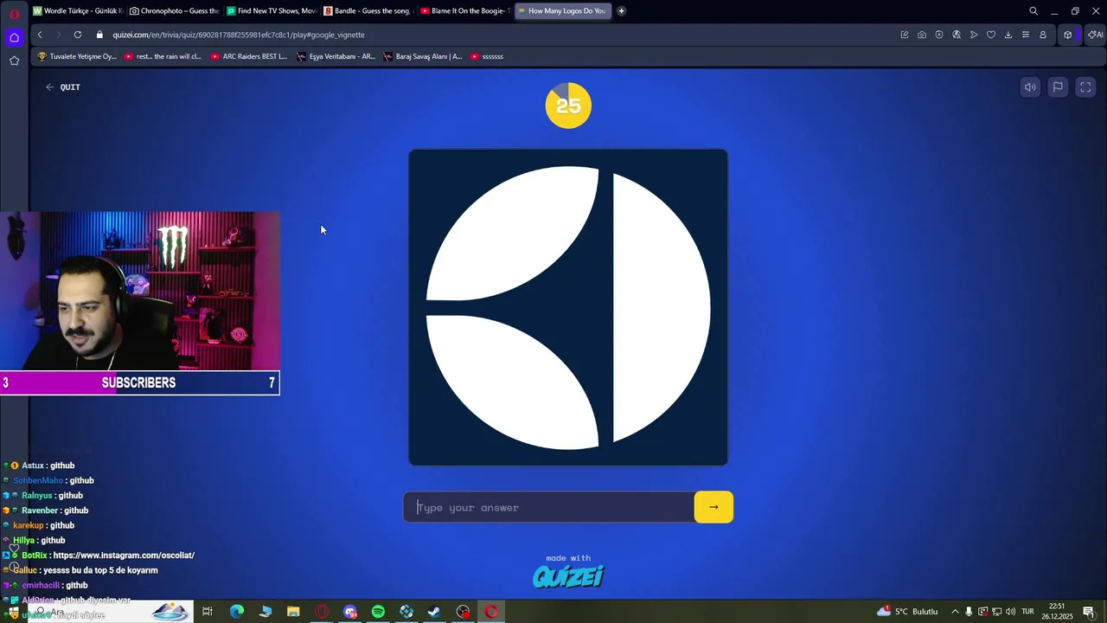
Task: Click the streamer webcam overlay
Action: [x=139, y=291]
